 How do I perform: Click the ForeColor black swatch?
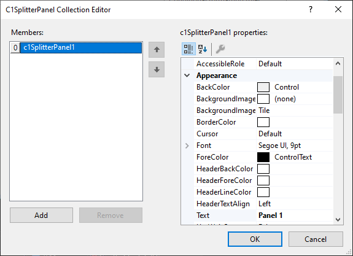(x=263, y=157)
